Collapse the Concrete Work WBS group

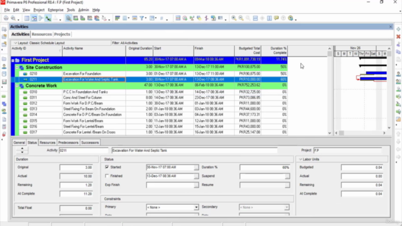17,86
